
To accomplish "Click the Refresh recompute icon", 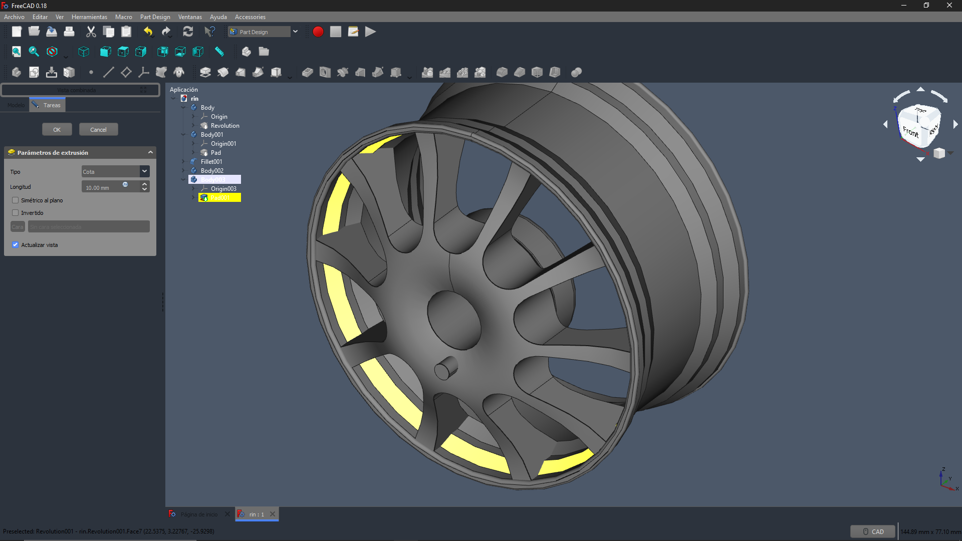I will coord(188,32).
